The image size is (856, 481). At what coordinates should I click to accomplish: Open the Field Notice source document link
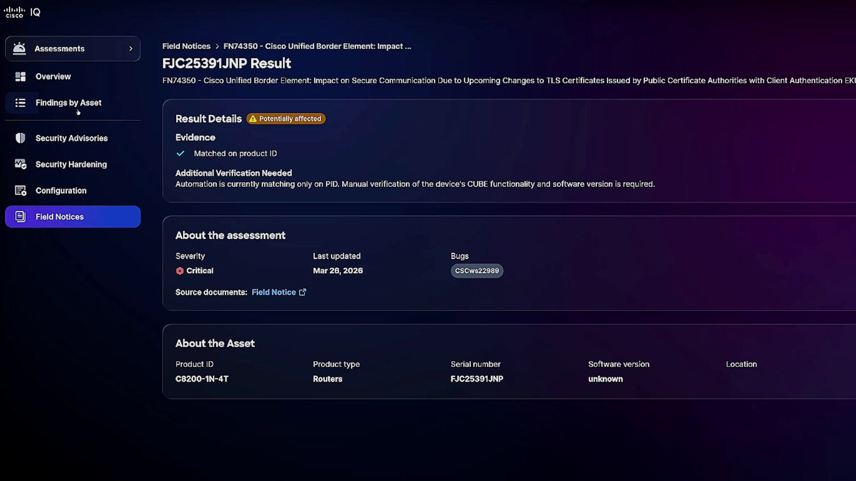[274, 292]
